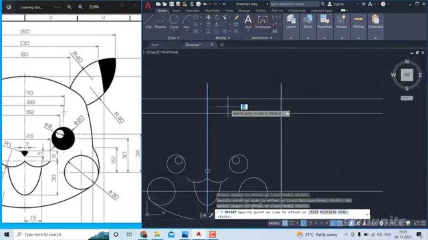Open the WCS dropdown under ViewCube
428x240 pixels.
(407, 98)
